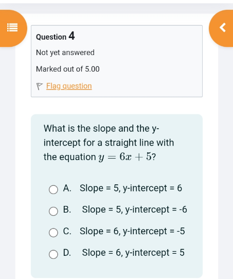Click the Question 4 heading
Viewport: 233px width, 279px height.
coord(55,36)
